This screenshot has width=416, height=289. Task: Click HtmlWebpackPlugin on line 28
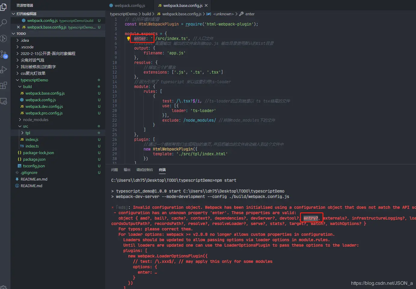point(173,149)
